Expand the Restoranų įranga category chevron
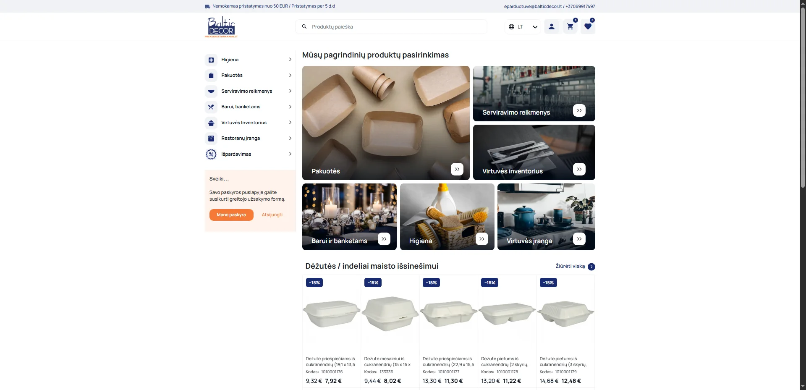This screenshot has height=390, width=806. 290,138
